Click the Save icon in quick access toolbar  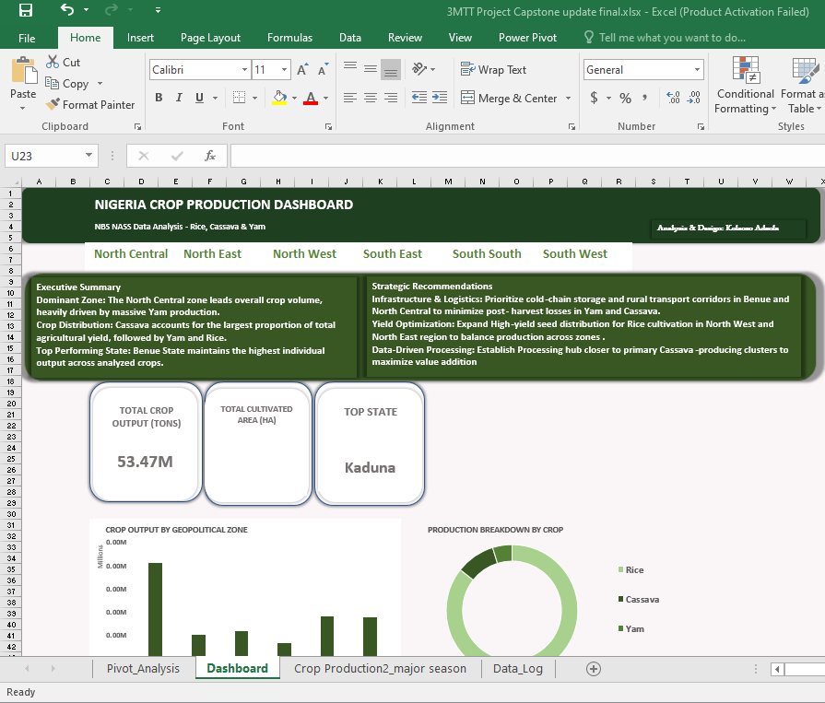tap(25, 10)
